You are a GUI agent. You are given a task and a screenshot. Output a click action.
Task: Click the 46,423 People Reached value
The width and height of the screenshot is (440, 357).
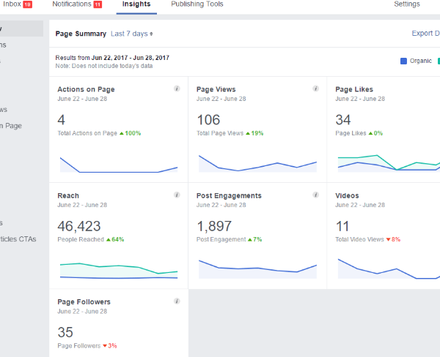79,226
